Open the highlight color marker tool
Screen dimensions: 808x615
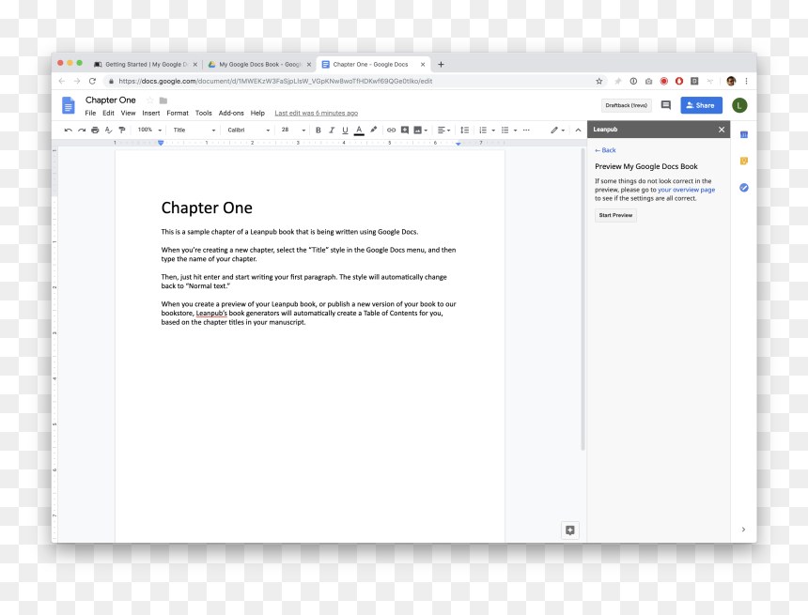pos(373,130)
